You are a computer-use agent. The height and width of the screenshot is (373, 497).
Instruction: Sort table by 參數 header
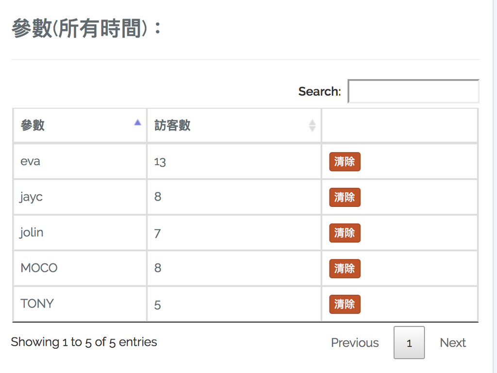coord(33,125)
